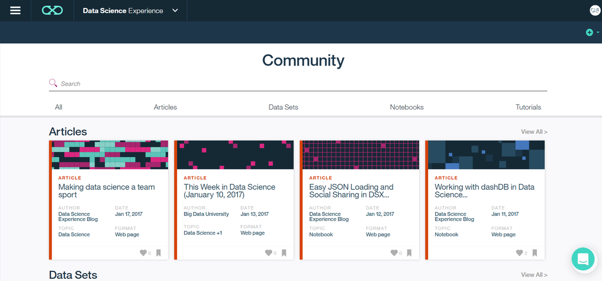Like the Making data science a team sport article
This screenshot has width=602, height=281.
point(143,253)
